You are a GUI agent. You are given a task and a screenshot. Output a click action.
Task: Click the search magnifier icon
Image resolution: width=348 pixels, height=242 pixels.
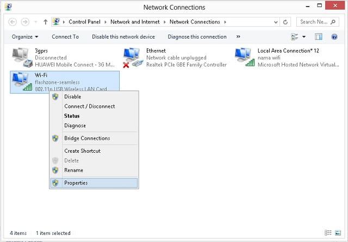coord(333,22)
